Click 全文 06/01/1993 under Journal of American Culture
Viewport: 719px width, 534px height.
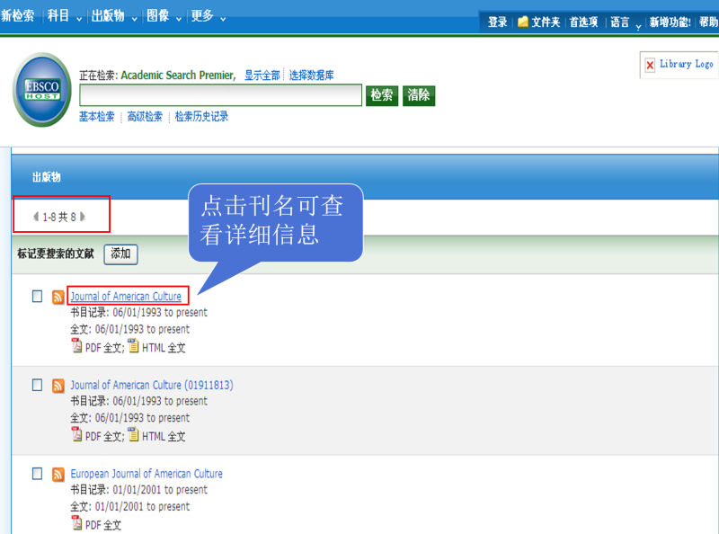coord(129,329)
